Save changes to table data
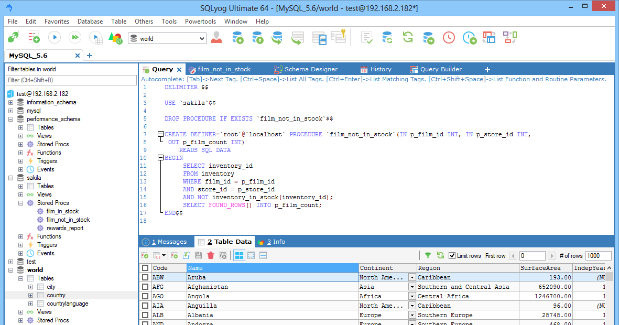Screen dimensions: 619x325 pyautogui.click(x=198, y=255)
